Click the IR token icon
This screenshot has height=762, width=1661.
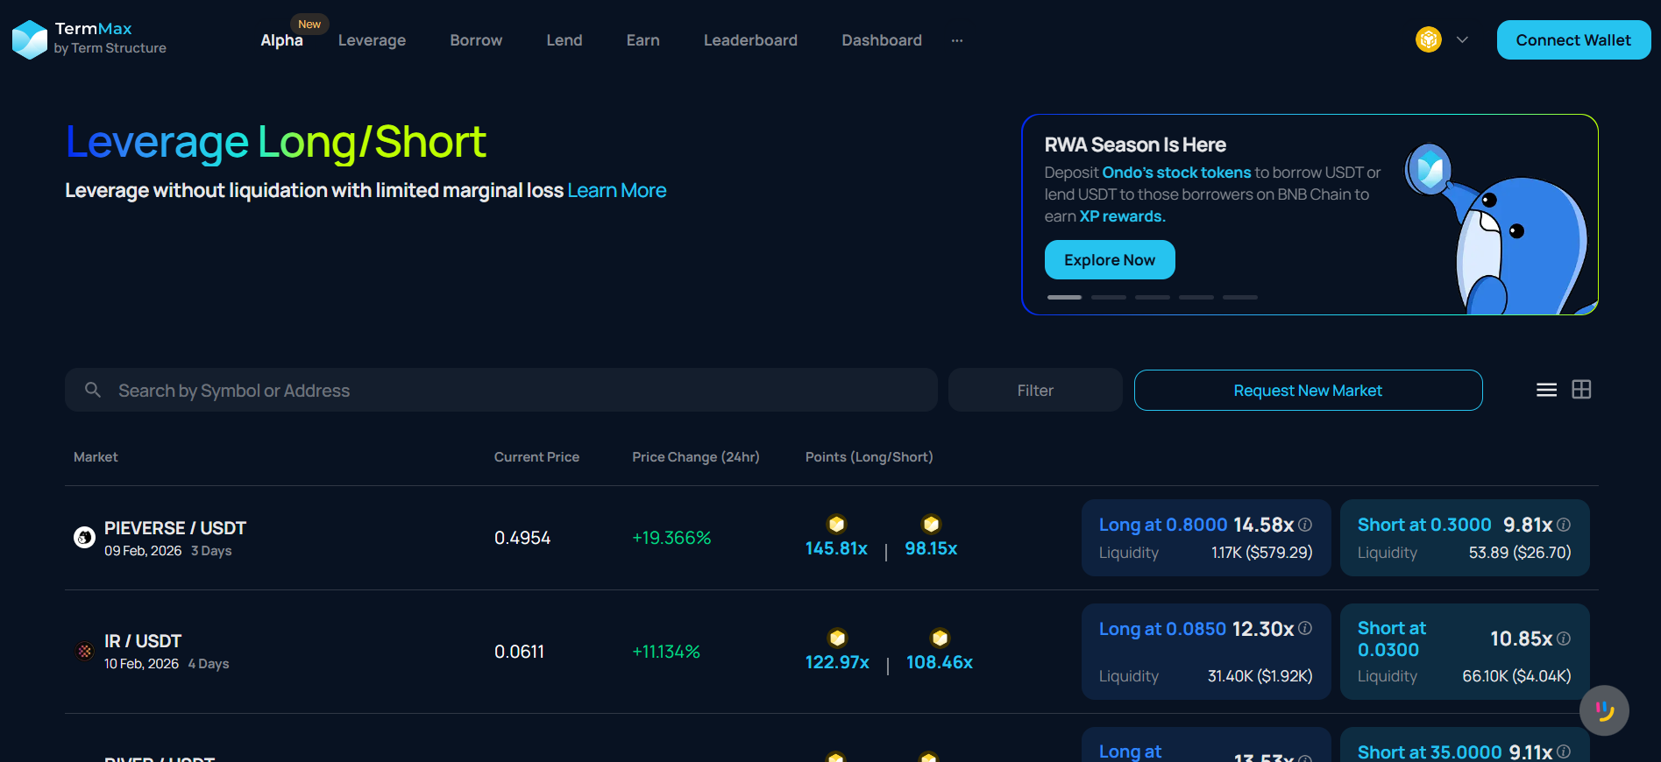pyautogui.click(x=85, y=652)
